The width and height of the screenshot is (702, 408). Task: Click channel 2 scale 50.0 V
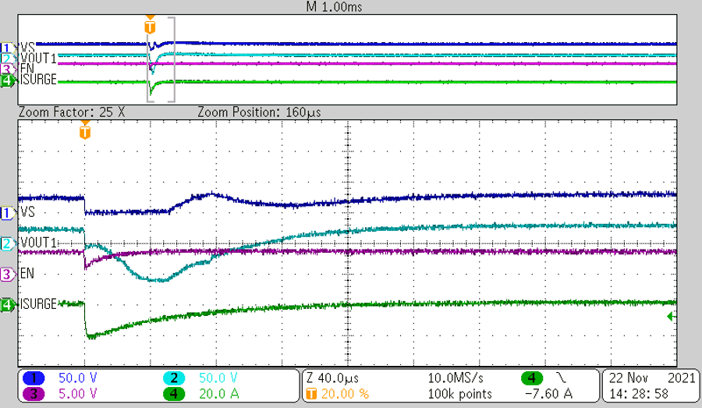pos(218,378)
